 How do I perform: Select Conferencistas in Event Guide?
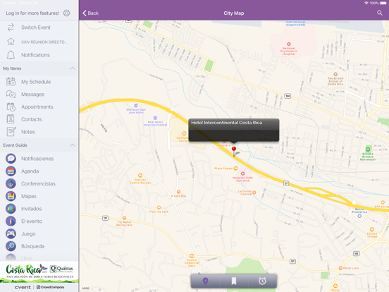(39, 183)
